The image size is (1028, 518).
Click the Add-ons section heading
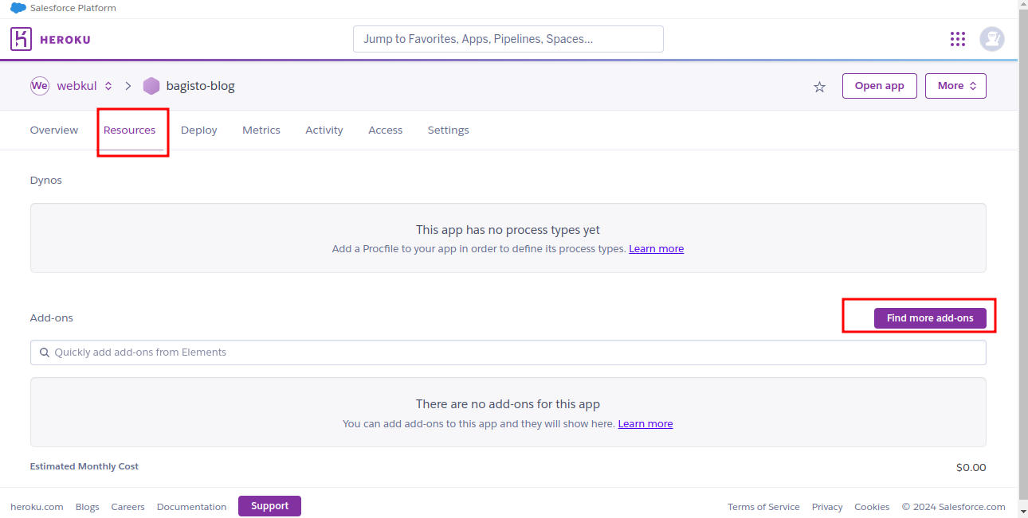(52, 318)
